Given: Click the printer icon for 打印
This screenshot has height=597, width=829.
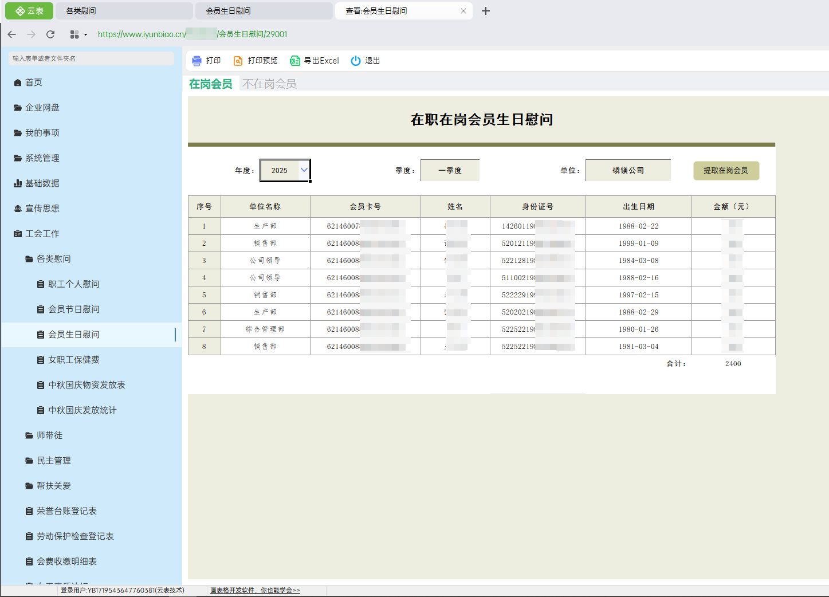Looking at the screenshot, I should tap(197, 61).
